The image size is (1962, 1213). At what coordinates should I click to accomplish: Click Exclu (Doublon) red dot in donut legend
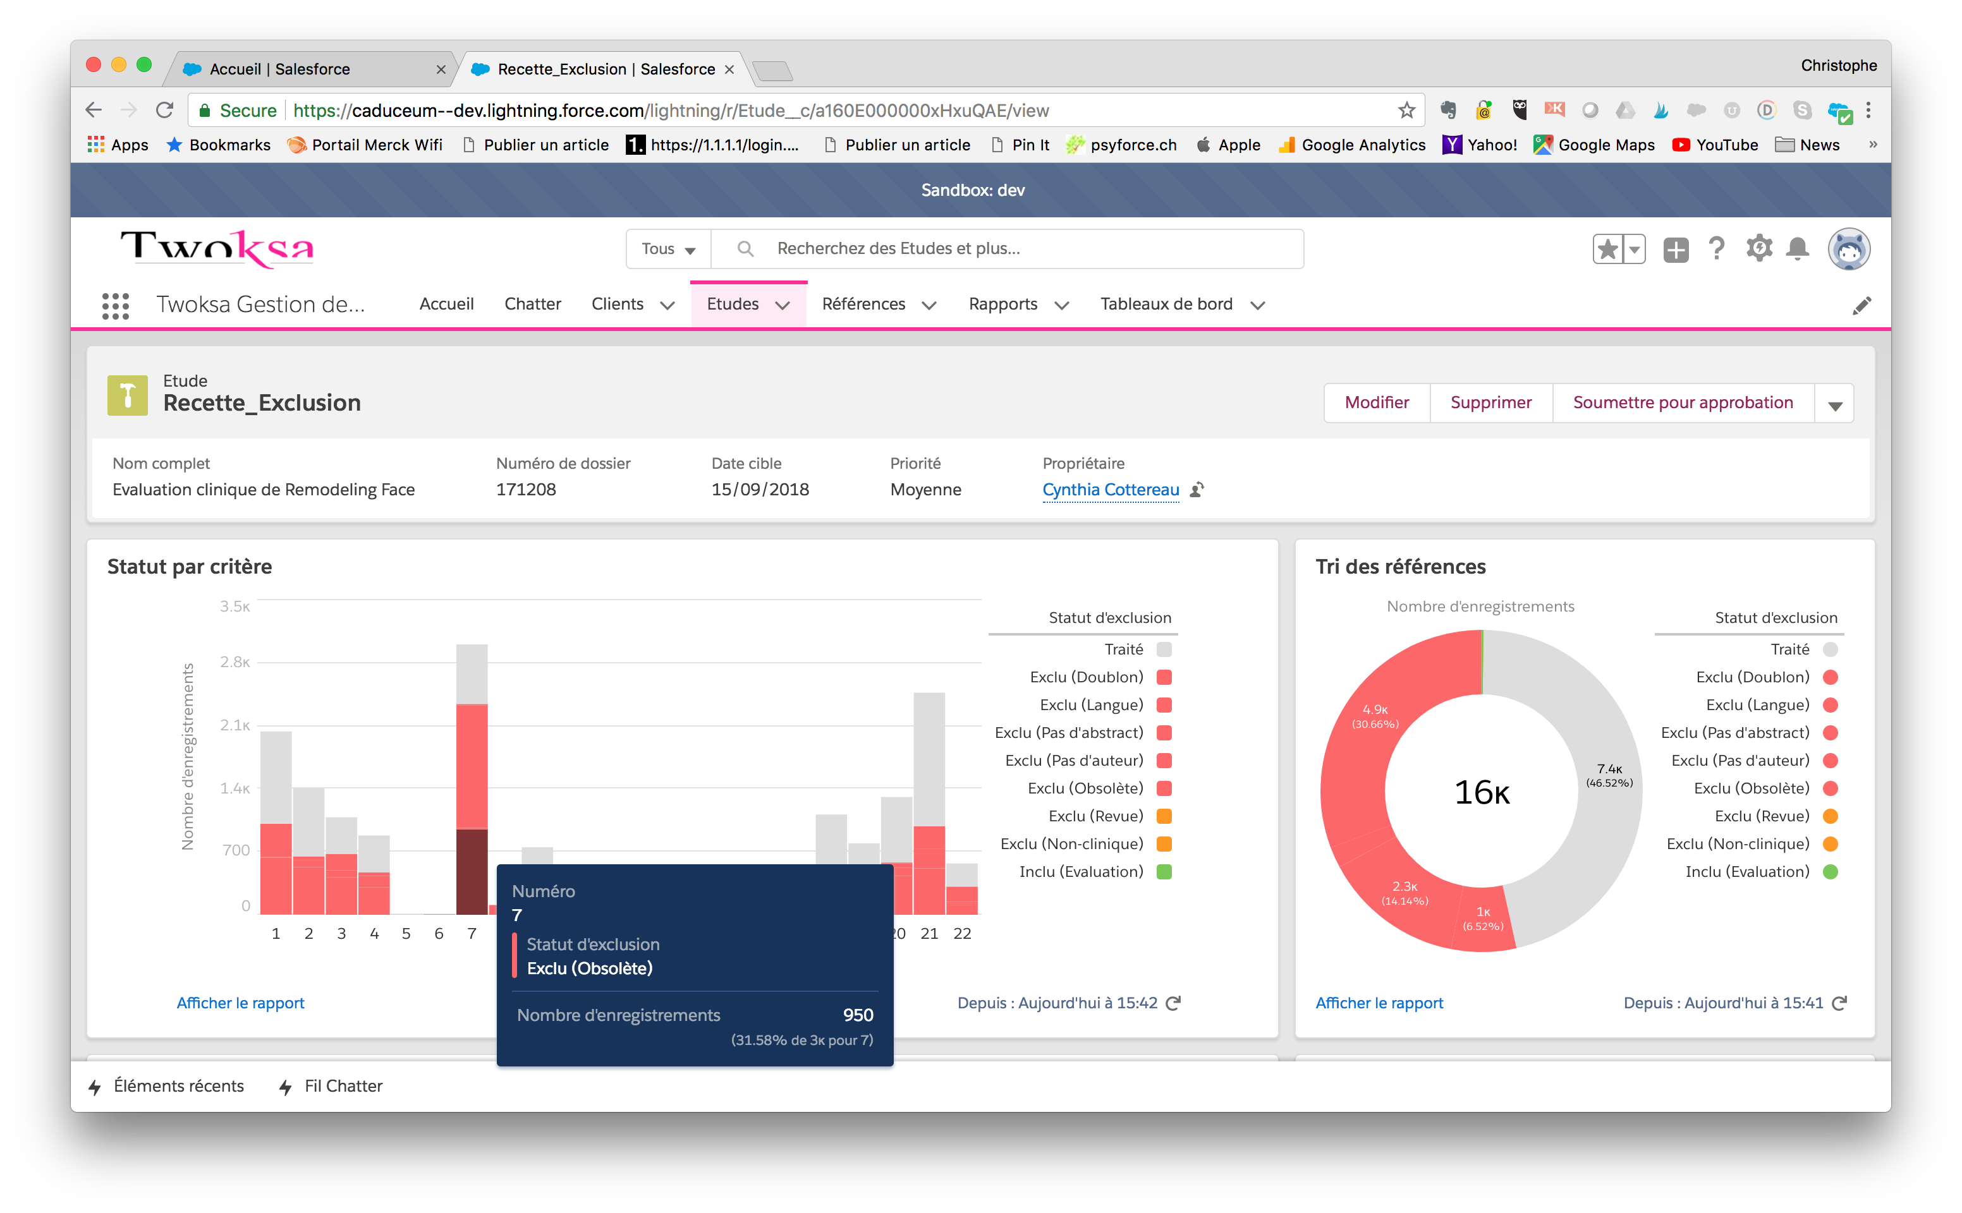pyautogui.click(x=1831, y=678)
